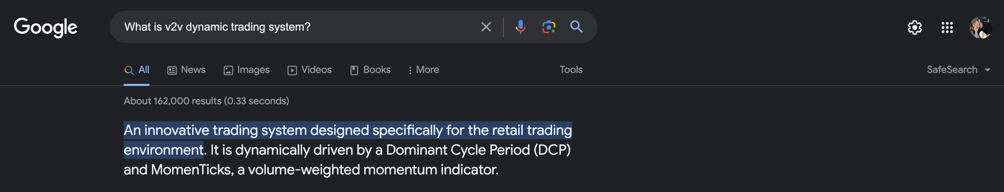This screenshot has height=192, width=1004.
Task: Open the Google apps grid
Action: (x=947, y=27)
